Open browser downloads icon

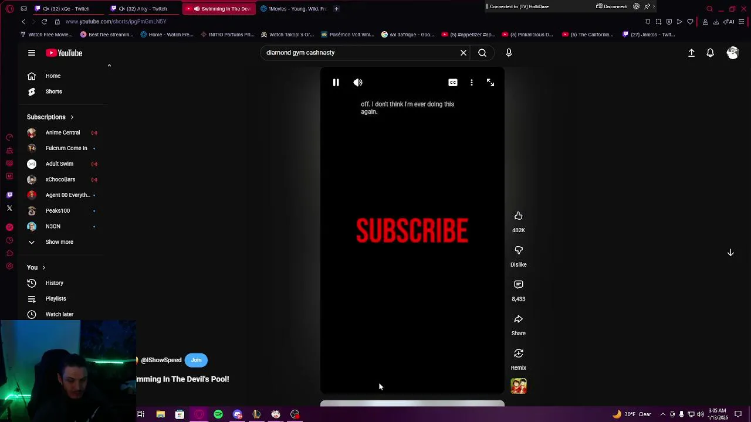[x=716, y=22]
